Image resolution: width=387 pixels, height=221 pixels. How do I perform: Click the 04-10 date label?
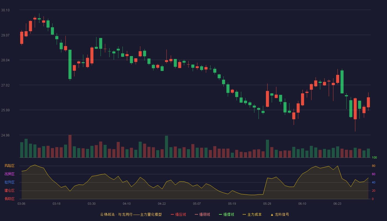[127, 204]
